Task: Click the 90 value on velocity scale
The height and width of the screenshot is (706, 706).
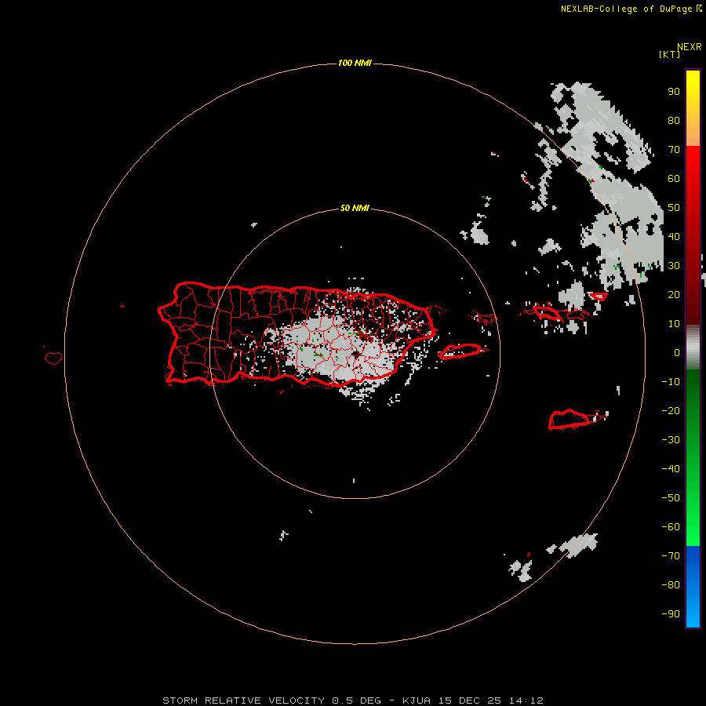Action: point(674,92)
